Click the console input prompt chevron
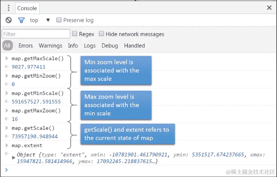This screenshot has height=177, width=277. click(6, 170)
